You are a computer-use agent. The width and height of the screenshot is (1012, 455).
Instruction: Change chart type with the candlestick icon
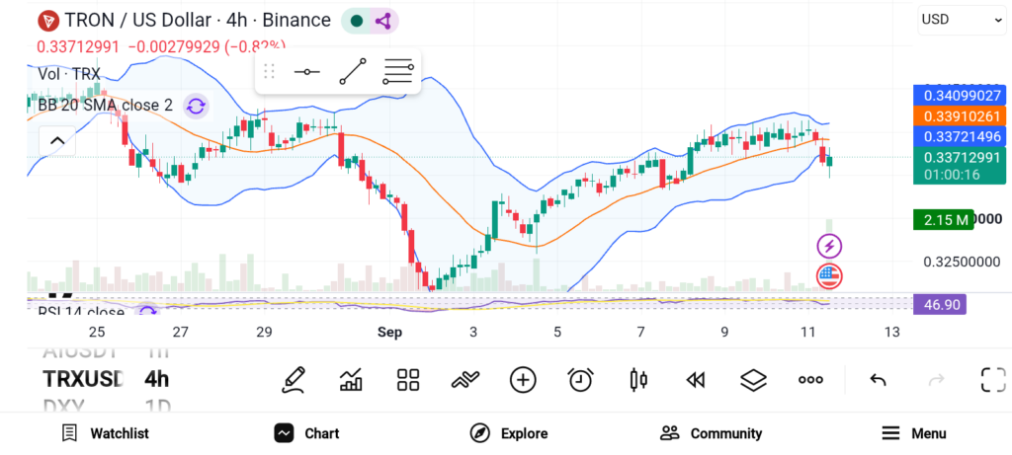637,380
